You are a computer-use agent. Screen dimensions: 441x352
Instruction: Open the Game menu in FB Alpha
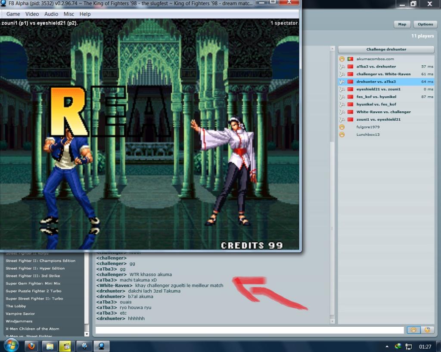(x=13, y=14)
